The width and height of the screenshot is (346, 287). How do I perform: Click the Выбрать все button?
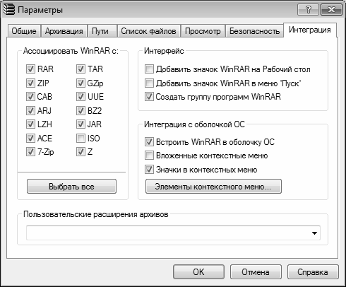tap(71, 187)
